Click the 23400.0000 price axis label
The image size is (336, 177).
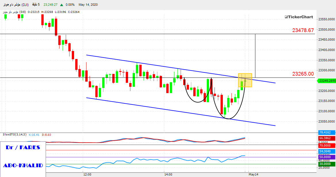327,50
